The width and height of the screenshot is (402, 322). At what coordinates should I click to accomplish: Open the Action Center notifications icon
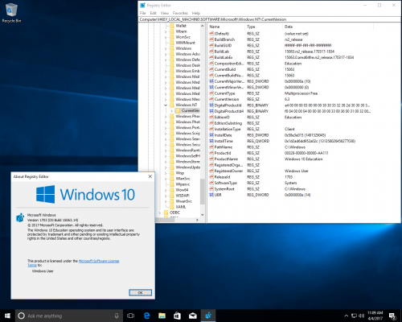[392, 316]
